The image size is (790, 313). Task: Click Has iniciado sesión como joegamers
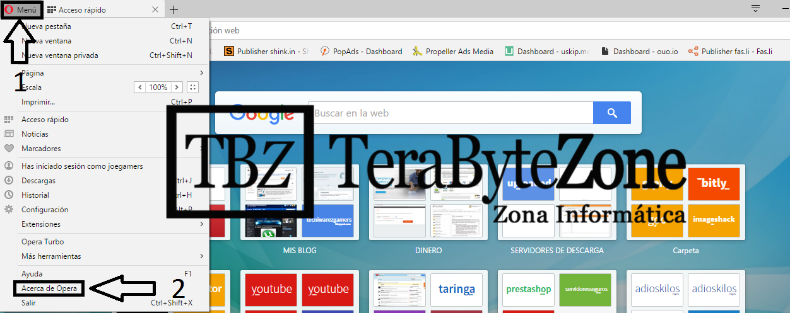point(105,166)
